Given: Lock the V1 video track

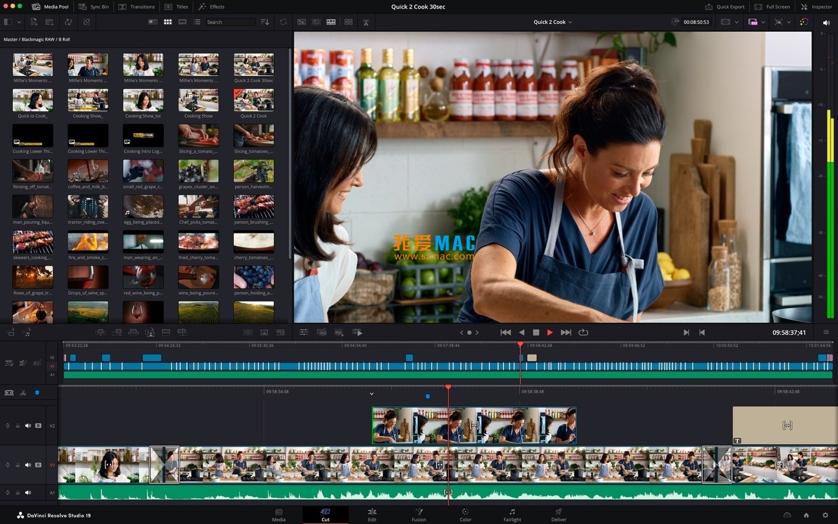Looking at the screenshot, I should click(x=16, y=464).
